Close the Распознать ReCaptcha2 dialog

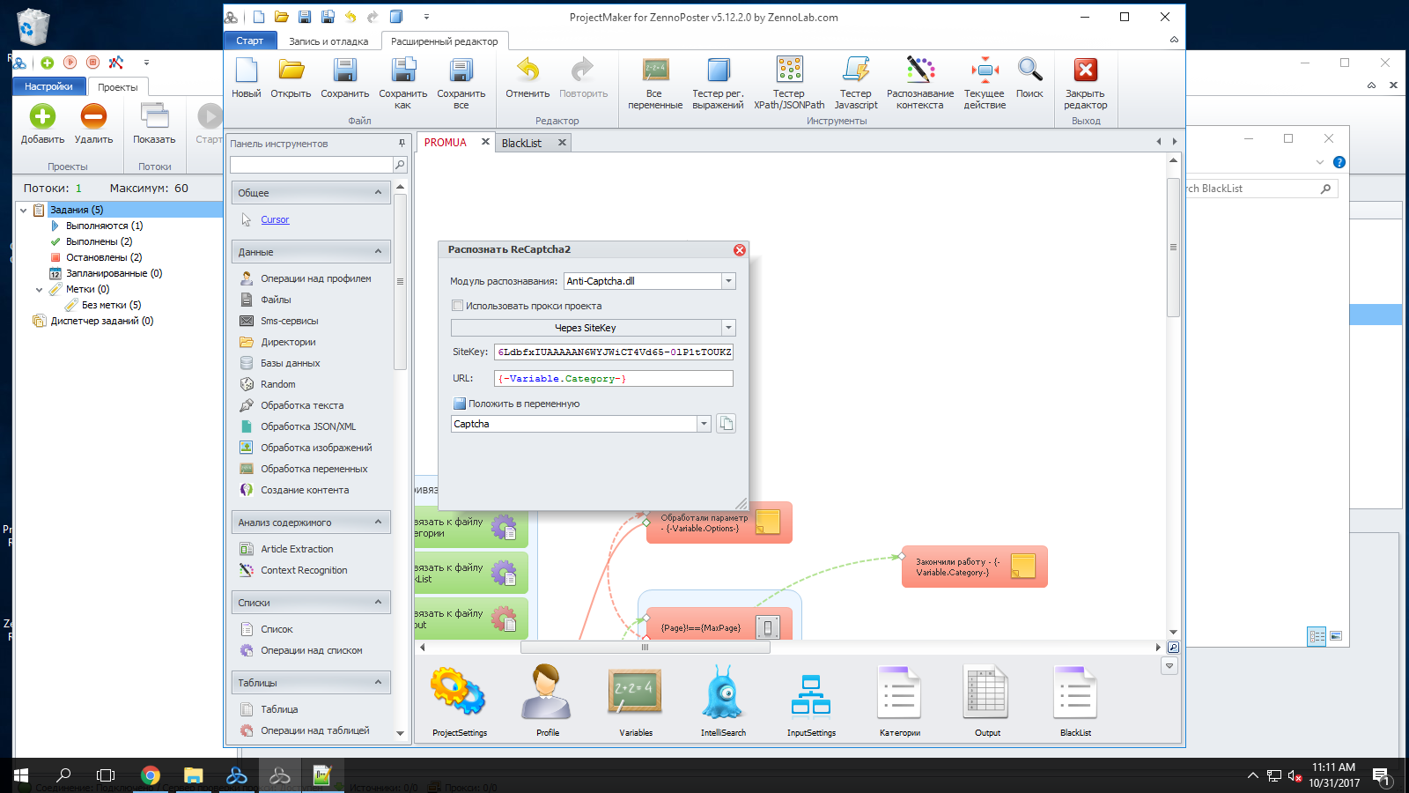tap(740, 250)
